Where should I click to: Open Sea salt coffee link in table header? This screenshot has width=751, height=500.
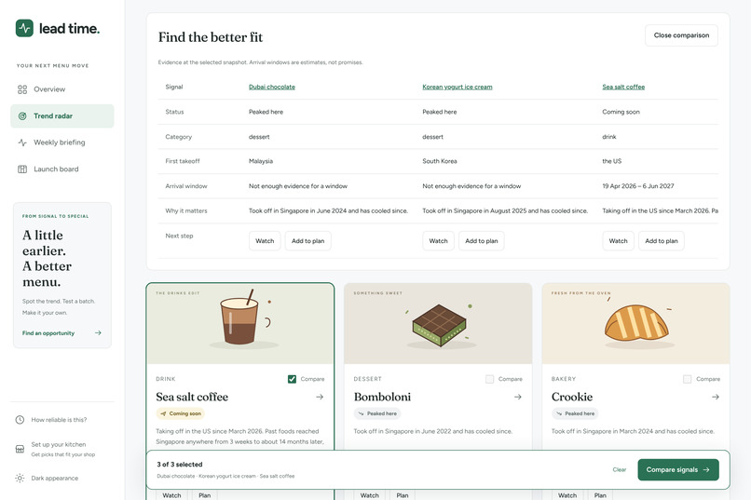(x=623, y=88)
